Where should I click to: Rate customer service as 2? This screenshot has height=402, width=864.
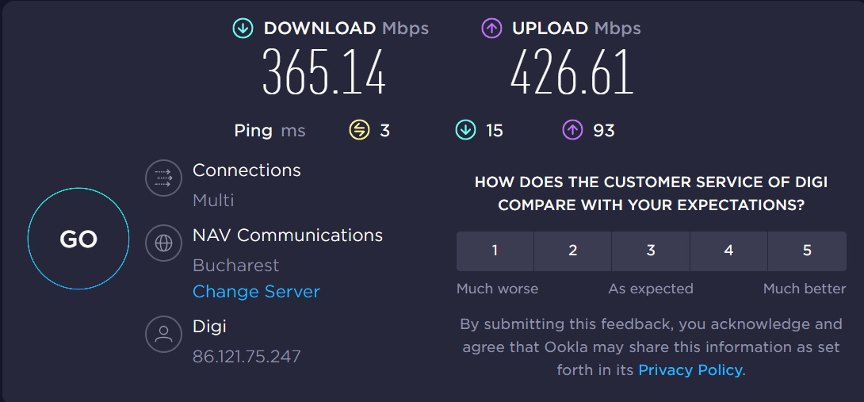click(x=573, y=251)
